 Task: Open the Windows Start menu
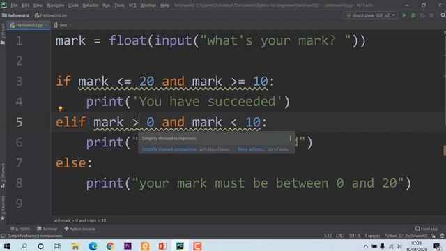coord(7,246)
